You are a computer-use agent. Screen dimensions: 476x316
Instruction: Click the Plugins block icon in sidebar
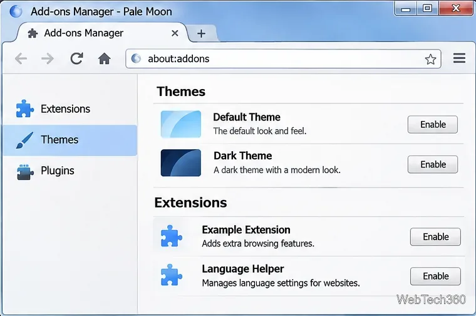tap(25, 172)
